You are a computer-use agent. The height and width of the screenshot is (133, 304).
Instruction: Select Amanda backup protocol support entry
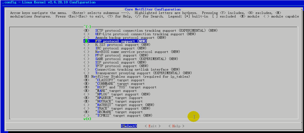(x=131, y=38)
